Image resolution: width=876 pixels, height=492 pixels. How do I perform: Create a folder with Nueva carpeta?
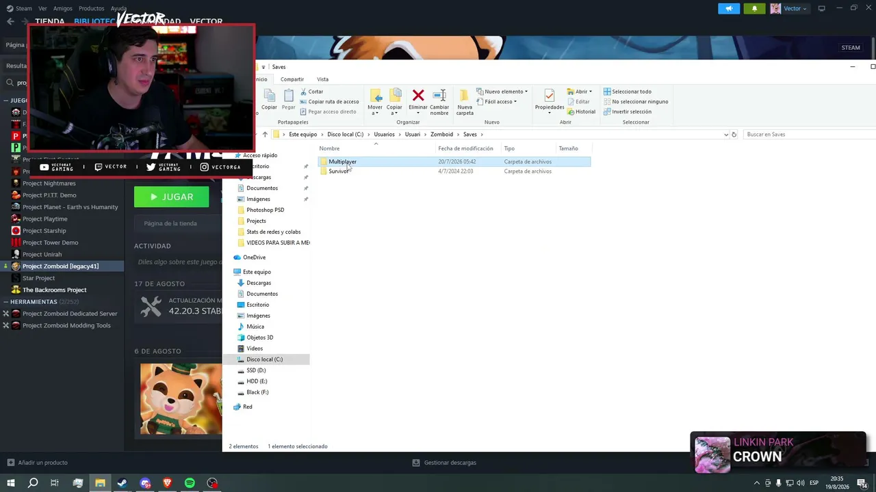click(465, 101)
